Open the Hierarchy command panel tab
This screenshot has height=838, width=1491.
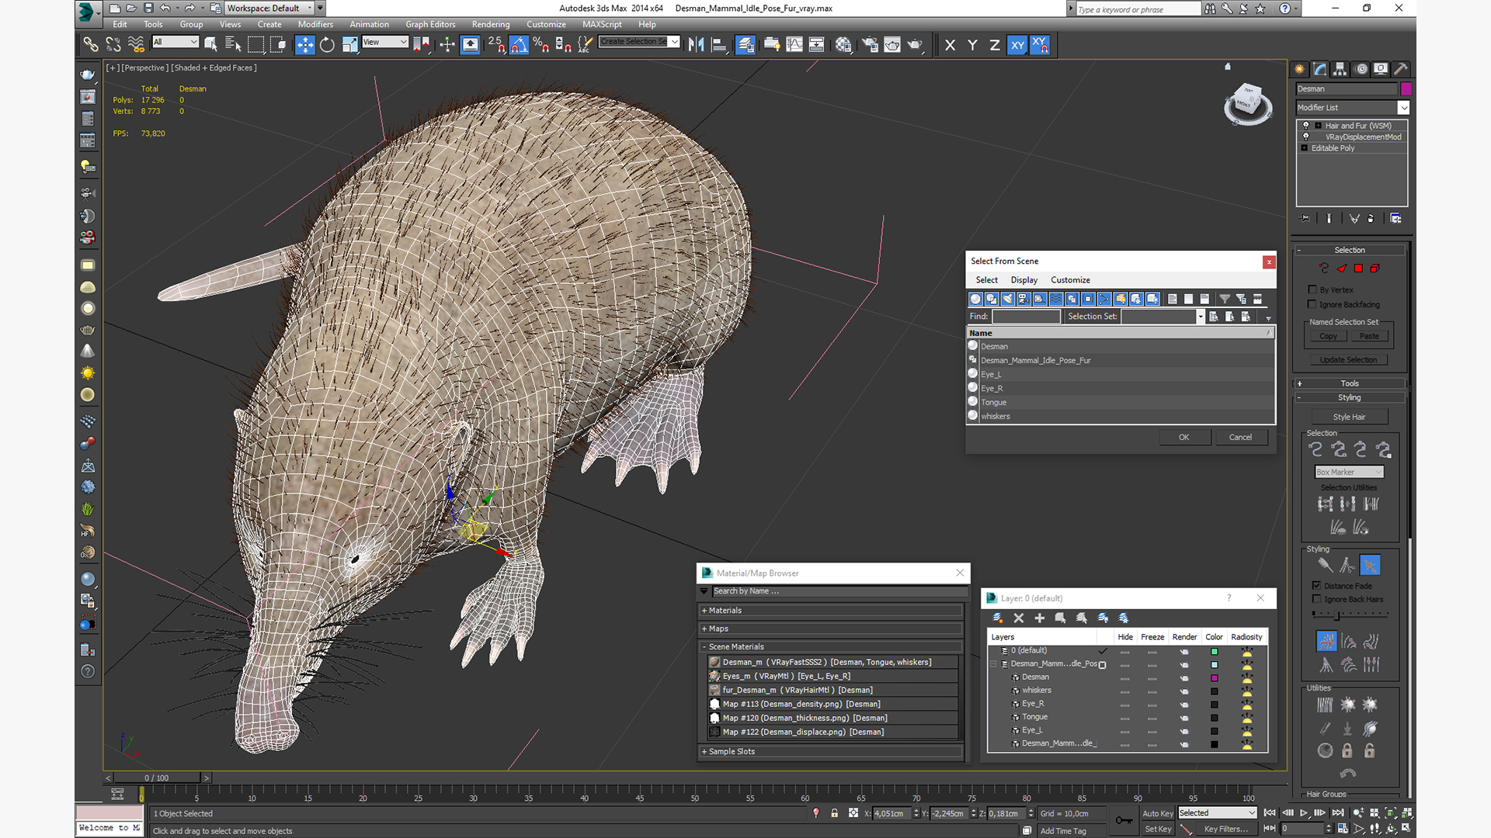point(1340,69)
